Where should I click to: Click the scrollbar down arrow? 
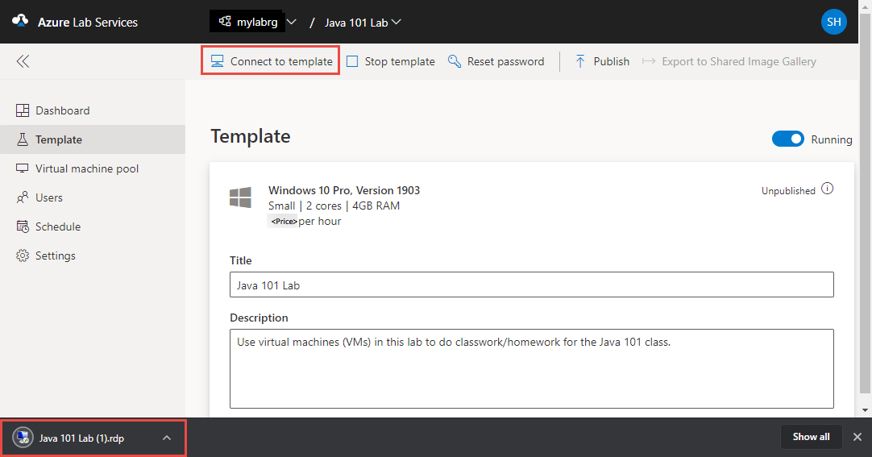865,409
